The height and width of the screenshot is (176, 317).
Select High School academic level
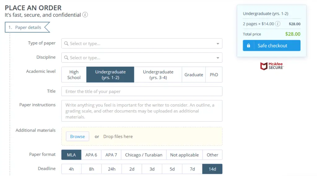74,75
